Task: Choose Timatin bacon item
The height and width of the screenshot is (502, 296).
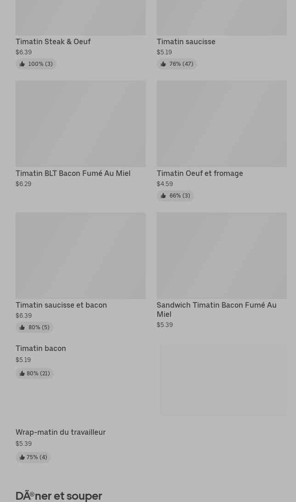Action: click(x=40, y=349)
